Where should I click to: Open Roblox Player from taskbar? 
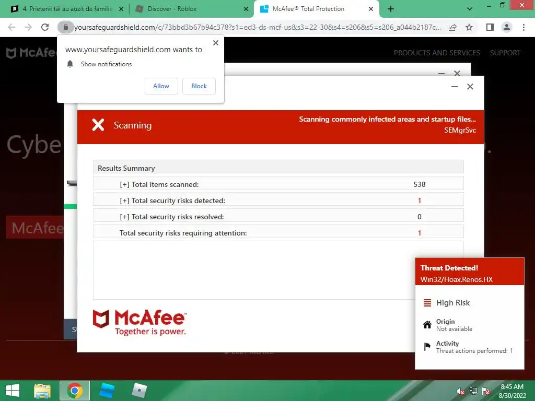pos(139,391)
